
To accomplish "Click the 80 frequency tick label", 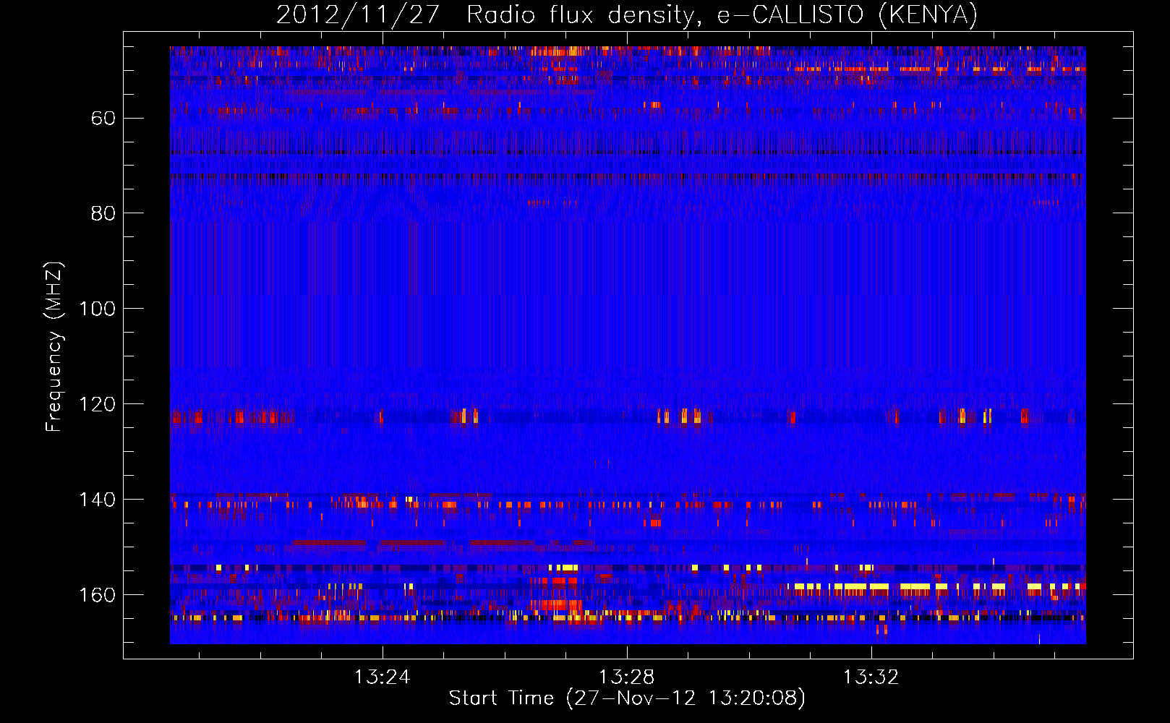I will coord(103,213).
